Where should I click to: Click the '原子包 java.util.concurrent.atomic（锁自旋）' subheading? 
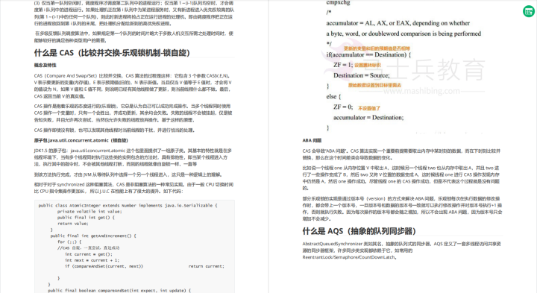coord(81,140)
